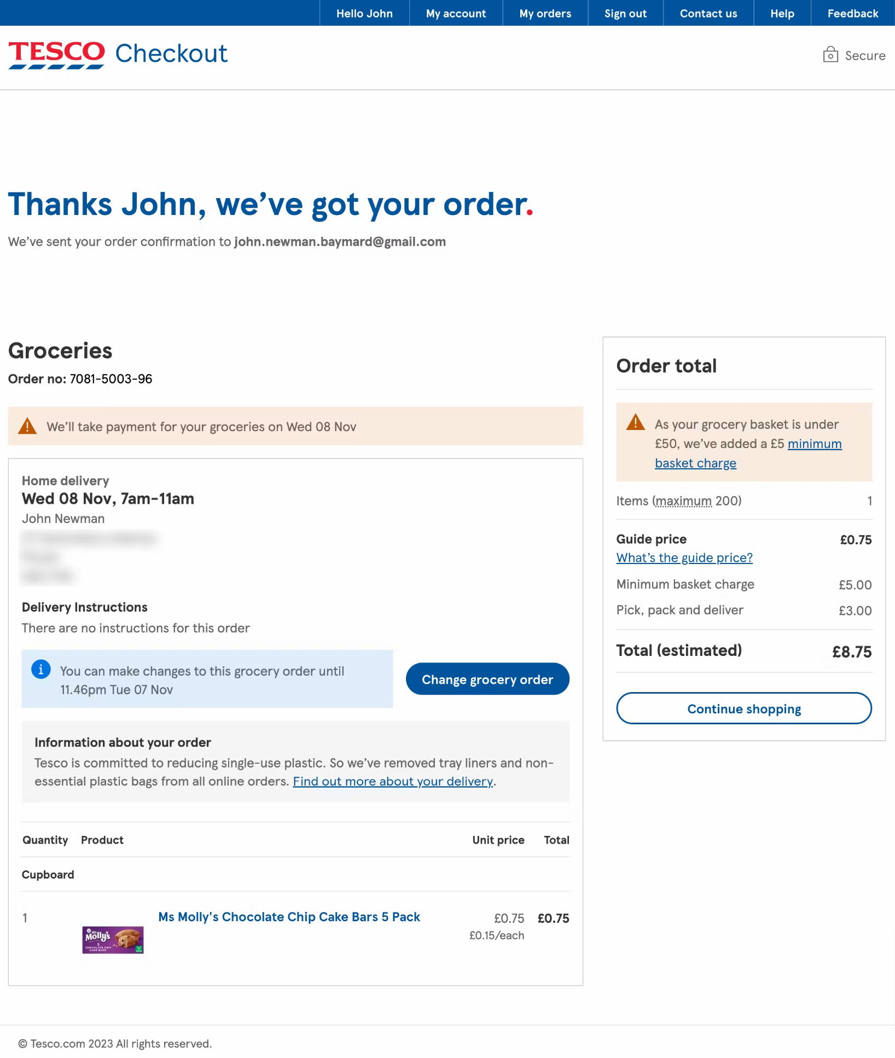Click the dotted-underlined word maximum for its tooltip
The height and width of the screenshot is (1058, 895).
(x=683, y=501)
